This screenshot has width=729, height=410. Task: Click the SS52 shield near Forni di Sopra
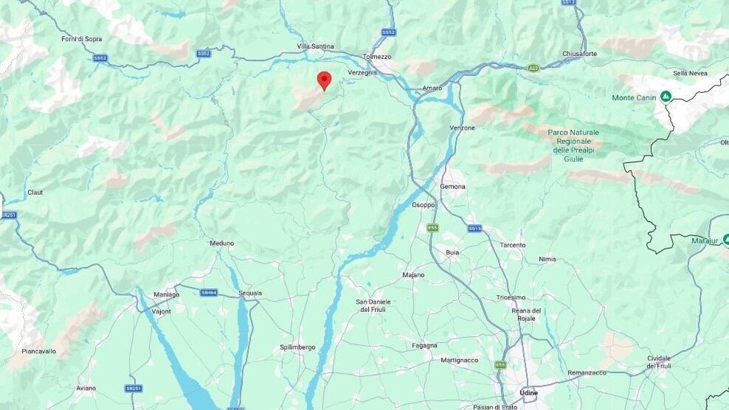[x=100, y=58]
